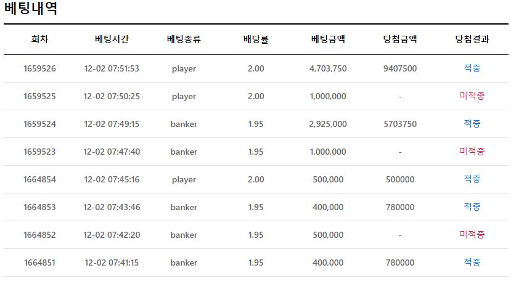
Task: Select round number 1664854
Action: point(39,179)
